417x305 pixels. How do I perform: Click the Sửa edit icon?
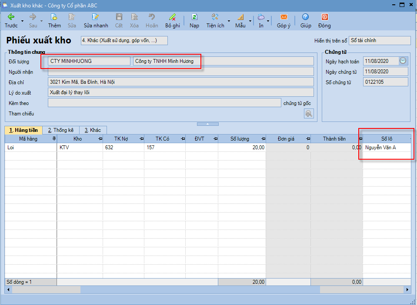pyautogui.click(x=72, y=17)
